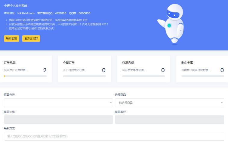Select the 剩余卡密 card title
This screenshot has height=149, width=228.
point(187,63)
